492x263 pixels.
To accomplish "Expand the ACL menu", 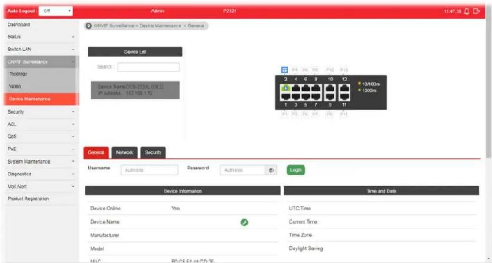I will click(41, 124).
